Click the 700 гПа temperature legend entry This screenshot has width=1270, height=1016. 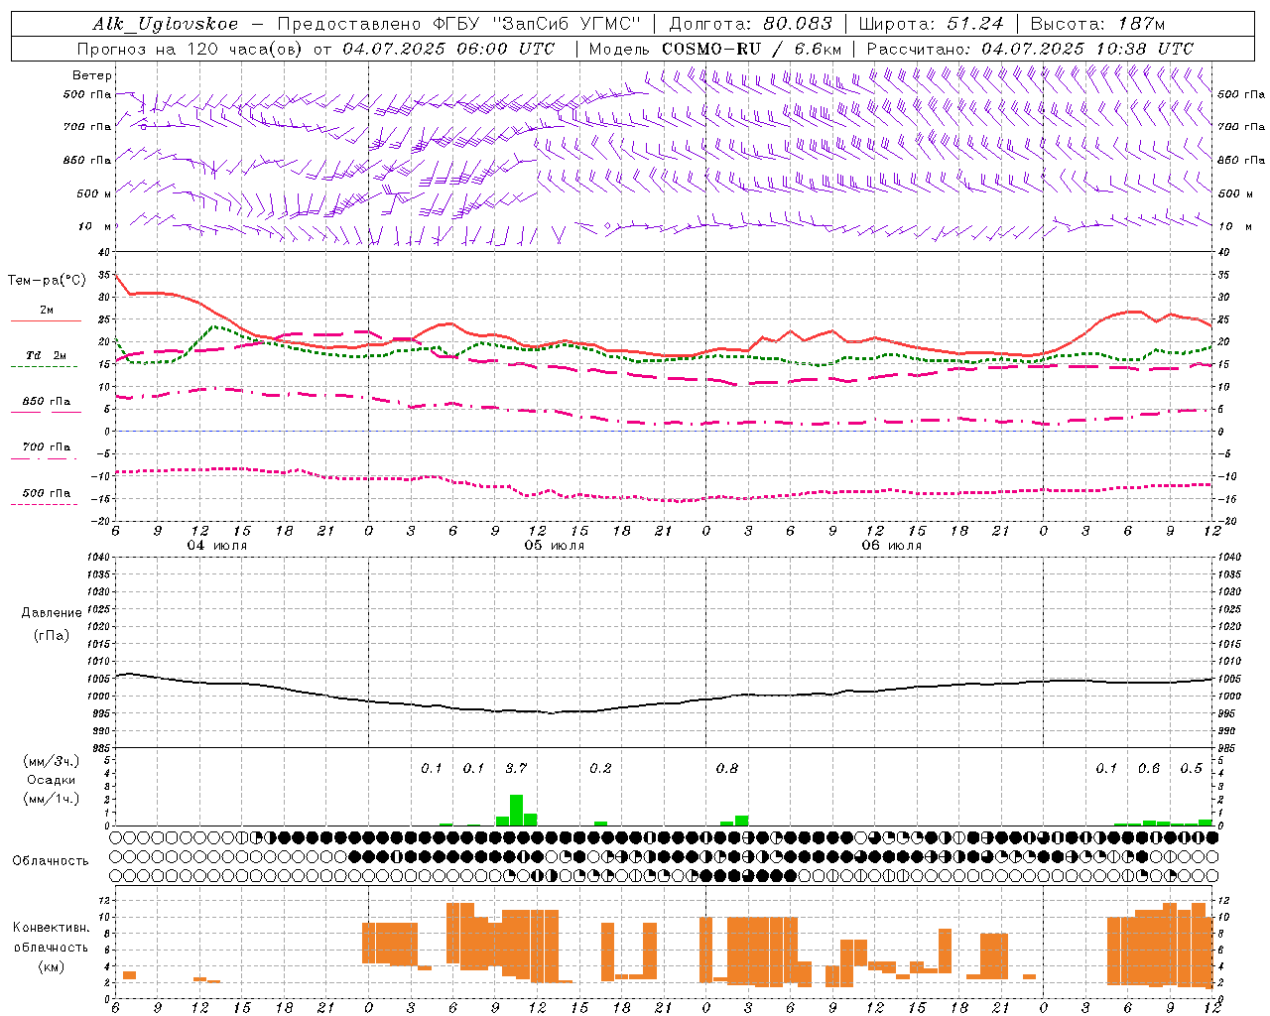(x=46, y=447)
